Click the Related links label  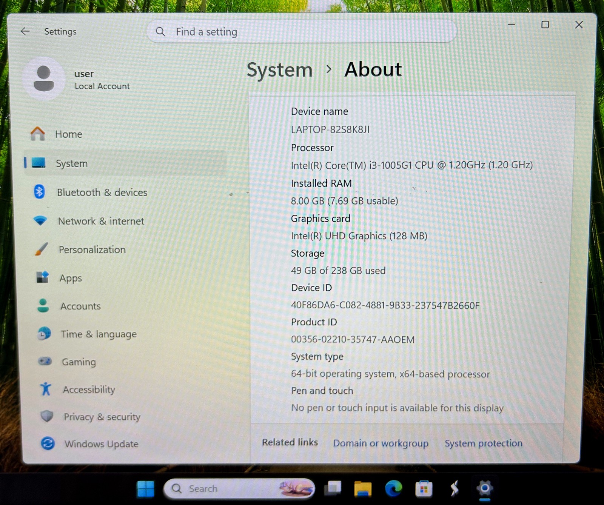pyautogui.click(x=290, y=442)
